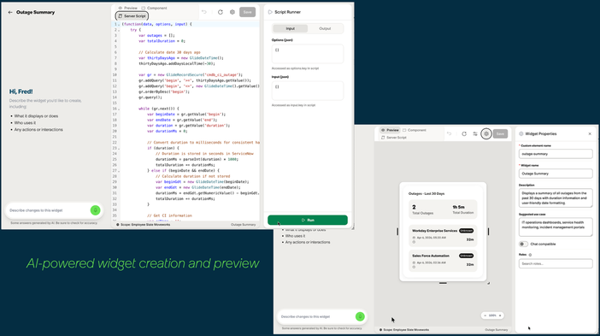The width and height of the screenshot is (600, 336).
Task: Toggle the Chat compatible switch
Action: coord(523,245)
